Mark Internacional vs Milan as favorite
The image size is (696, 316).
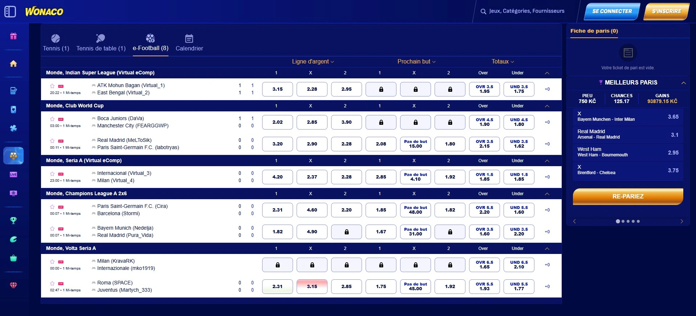(52, 174)
